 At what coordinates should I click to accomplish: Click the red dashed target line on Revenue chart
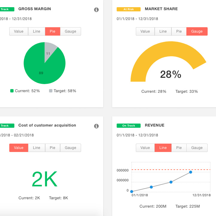171,170
